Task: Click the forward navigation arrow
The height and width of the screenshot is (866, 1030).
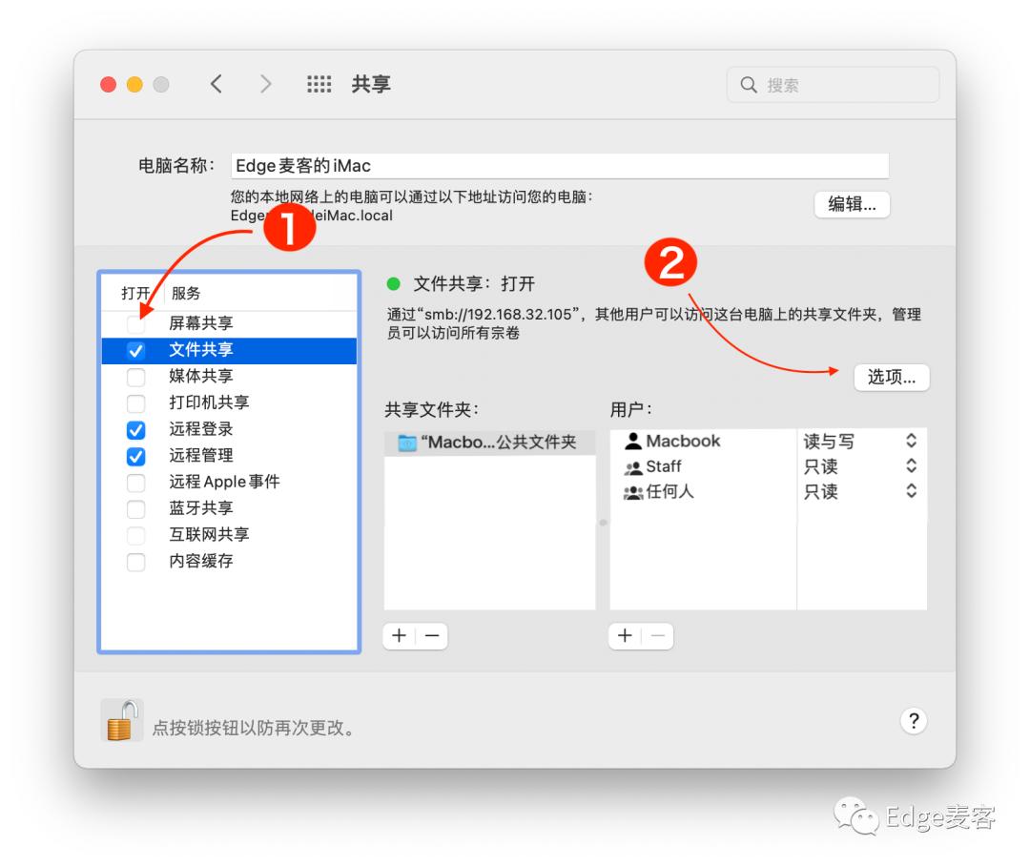Action: (266, 84)
